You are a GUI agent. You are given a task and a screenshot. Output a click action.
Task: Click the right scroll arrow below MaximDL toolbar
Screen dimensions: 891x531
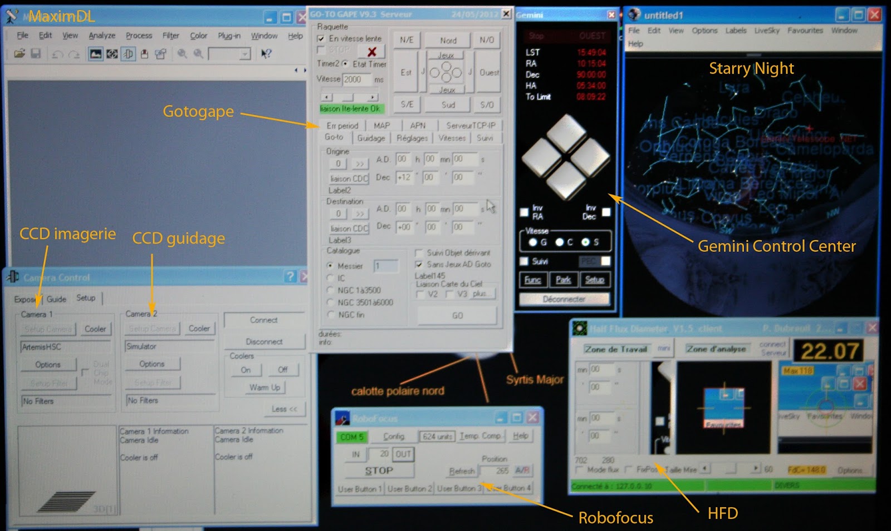(x=305, y=71)
